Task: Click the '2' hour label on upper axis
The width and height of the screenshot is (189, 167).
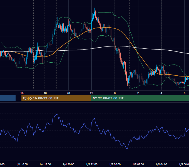Action: [138, 93]
